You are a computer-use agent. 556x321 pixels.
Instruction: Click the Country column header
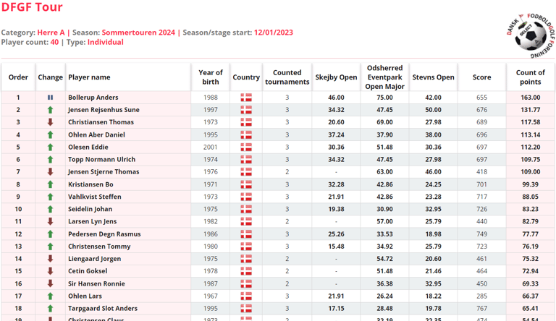[246, 77]
